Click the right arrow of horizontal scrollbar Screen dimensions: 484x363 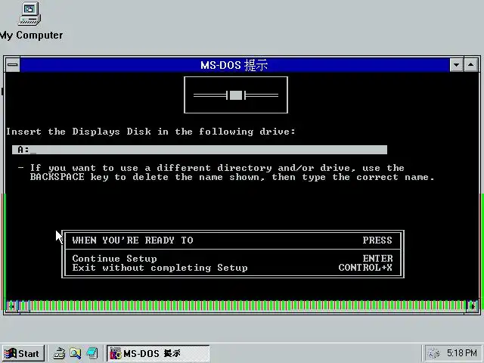[472, 306]
